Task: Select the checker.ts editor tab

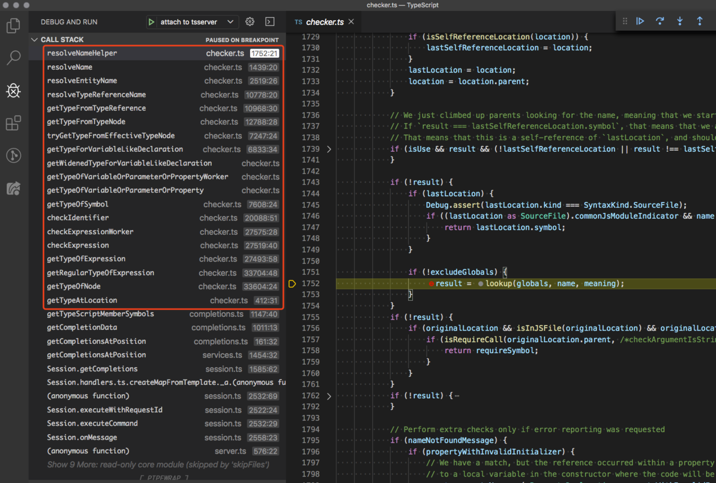Action: (x=324, y=22)
